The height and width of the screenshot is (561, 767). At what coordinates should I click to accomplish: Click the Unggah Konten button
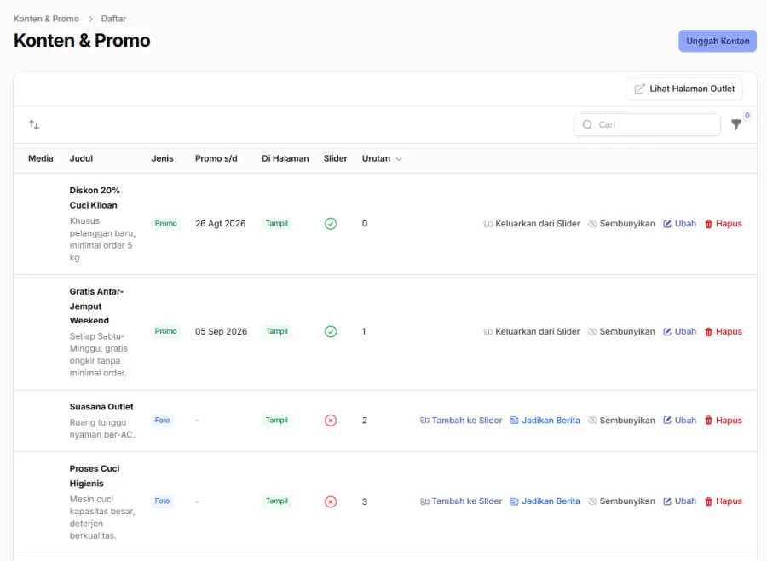(x=718, y=41)
